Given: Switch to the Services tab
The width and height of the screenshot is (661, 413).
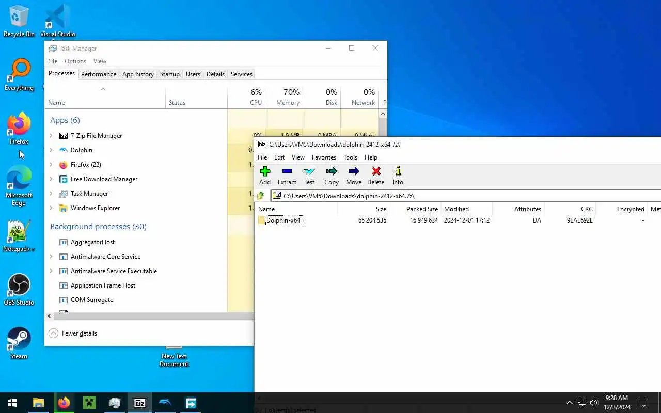Looking at the screenshot, I should [x=242, y=74].
